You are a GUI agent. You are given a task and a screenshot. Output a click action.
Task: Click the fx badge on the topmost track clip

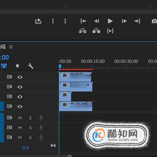pos(65,75)
